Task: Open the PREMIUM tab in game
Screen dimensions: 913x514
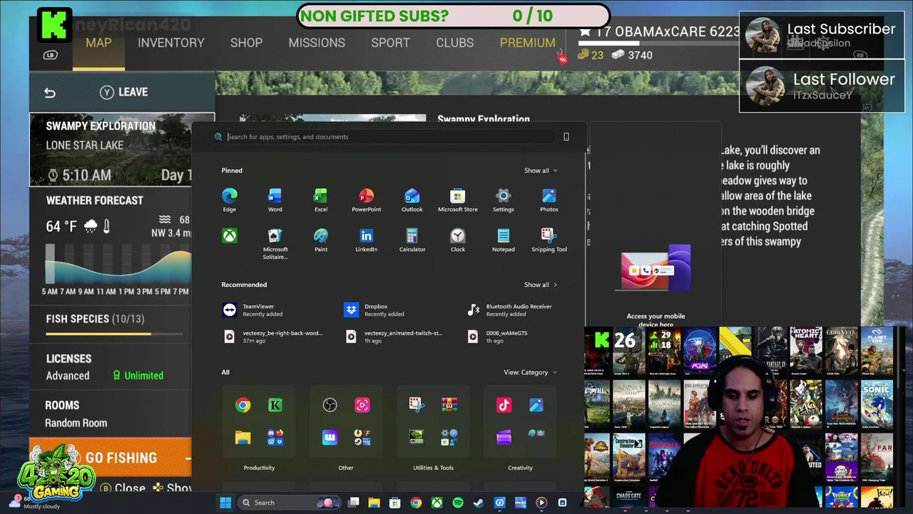Action: pyautogui.click(x=527, y=43)
